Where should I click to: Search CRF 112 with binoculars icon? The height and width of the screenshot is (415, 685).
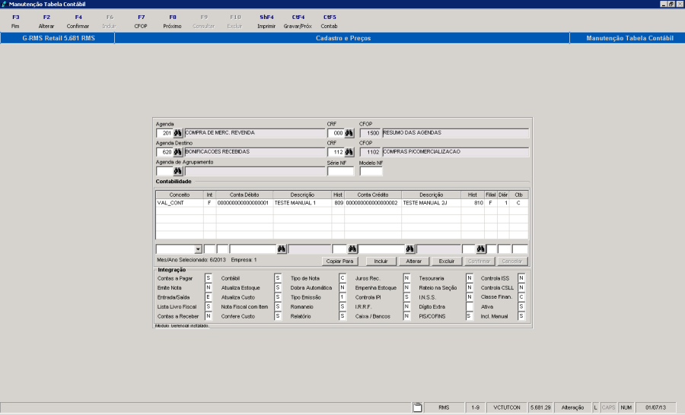tap(349, 152)
